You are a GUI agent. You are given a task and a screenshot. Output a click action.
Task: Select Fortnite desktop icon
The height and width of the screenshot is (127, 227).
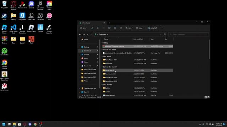click(40, 28)
